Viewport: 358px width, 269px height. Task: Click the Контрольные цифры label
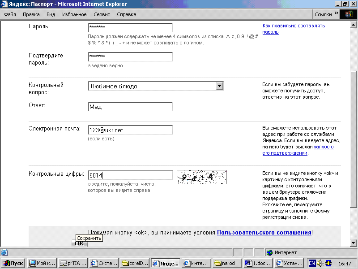56,174
